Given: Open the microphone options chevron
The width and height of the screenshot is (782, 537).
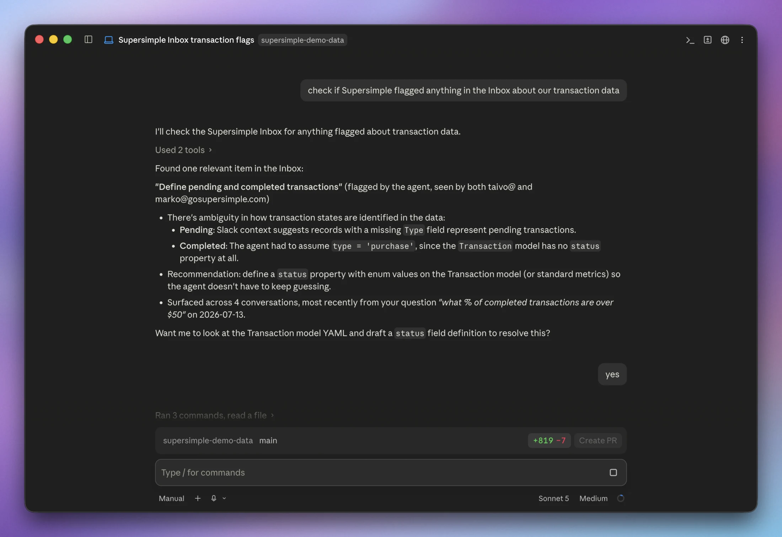Looking at the screenshot, I should [x=224, y=498].
